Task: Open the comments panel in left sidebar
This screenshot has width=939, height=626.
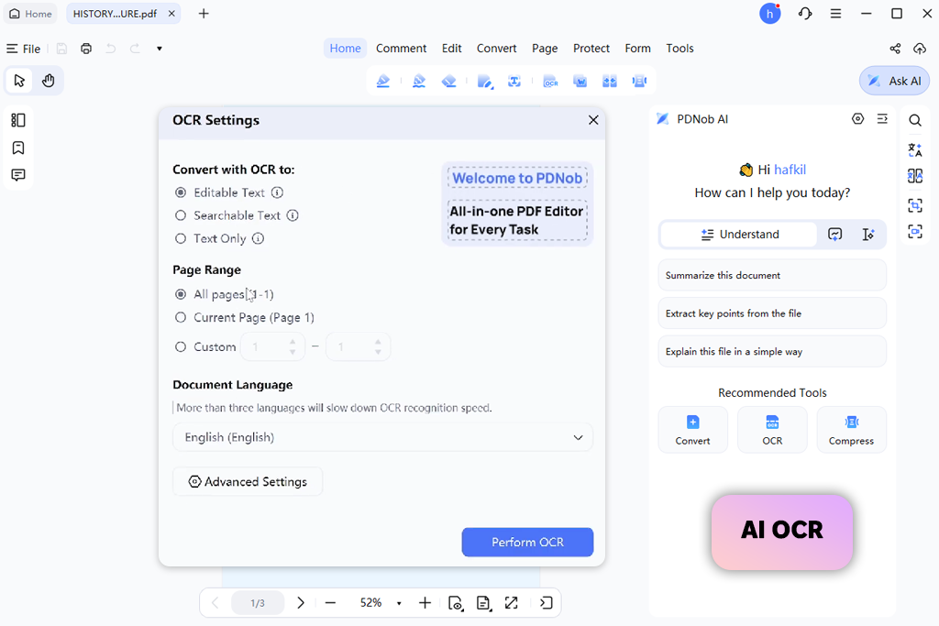Action: pyautogui.click(x=18, y=175)
